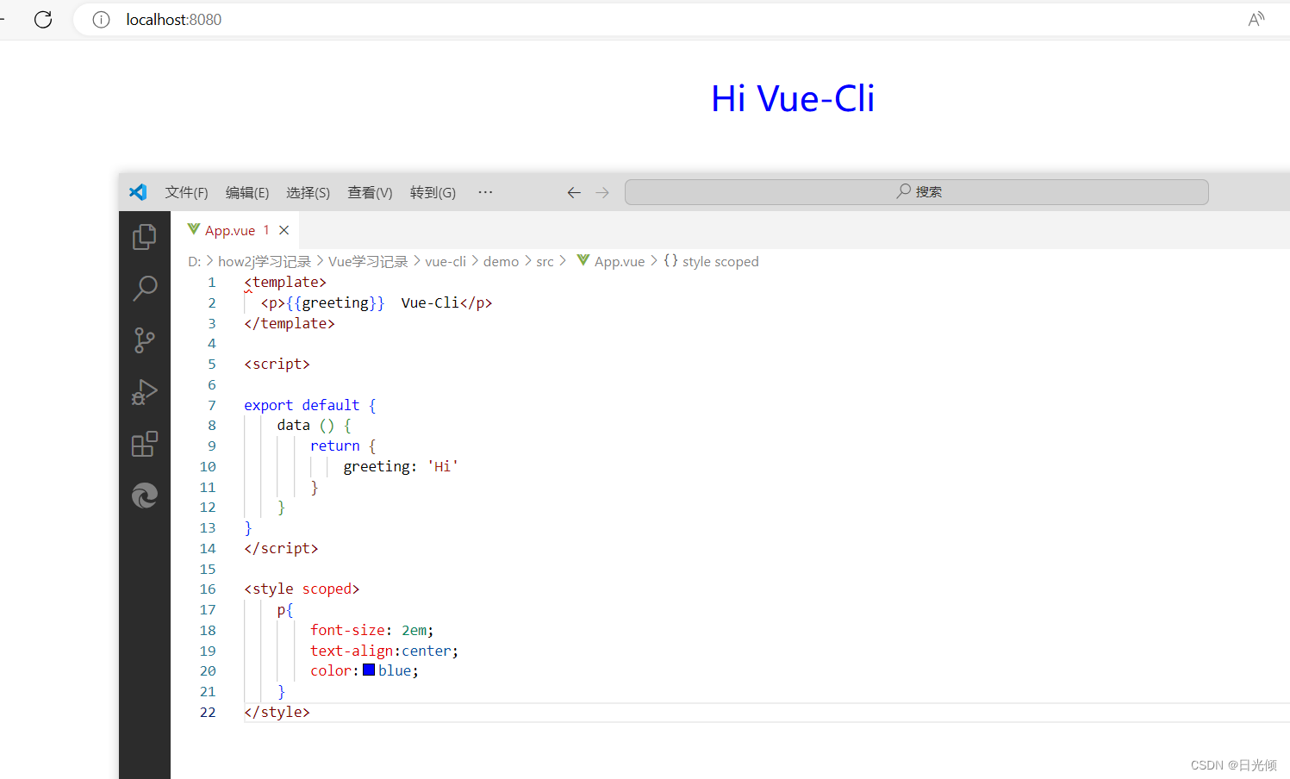Open the Source Control view

click(x=145, y=340)
